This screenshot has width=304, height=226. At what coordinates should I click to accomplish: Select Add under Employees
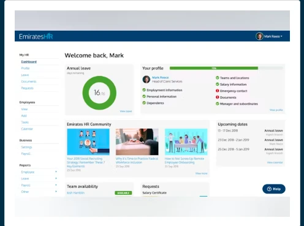[24, 116]
